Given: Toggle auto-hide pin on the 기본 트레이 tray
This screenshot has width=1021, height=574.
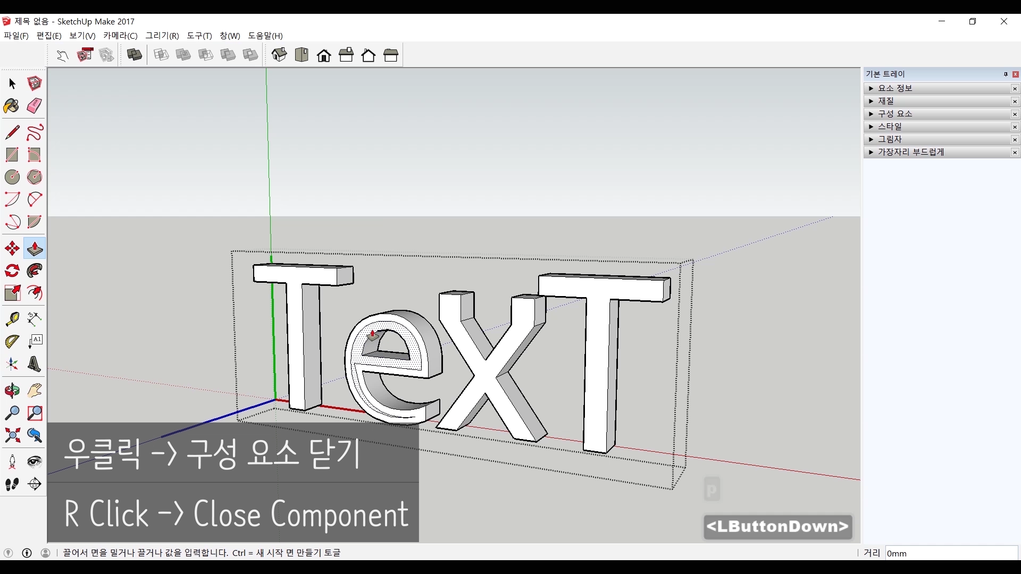Looking at the screenshot, I should coord(1005,74).
